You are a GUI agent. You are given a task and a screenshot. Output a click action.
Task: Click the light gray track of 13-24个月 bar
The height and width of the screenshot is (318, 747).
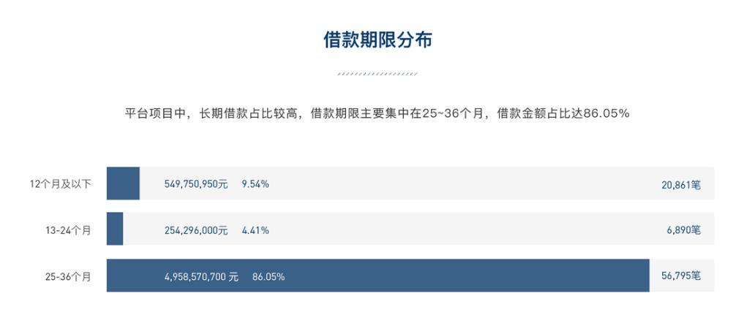click(418, 229)
